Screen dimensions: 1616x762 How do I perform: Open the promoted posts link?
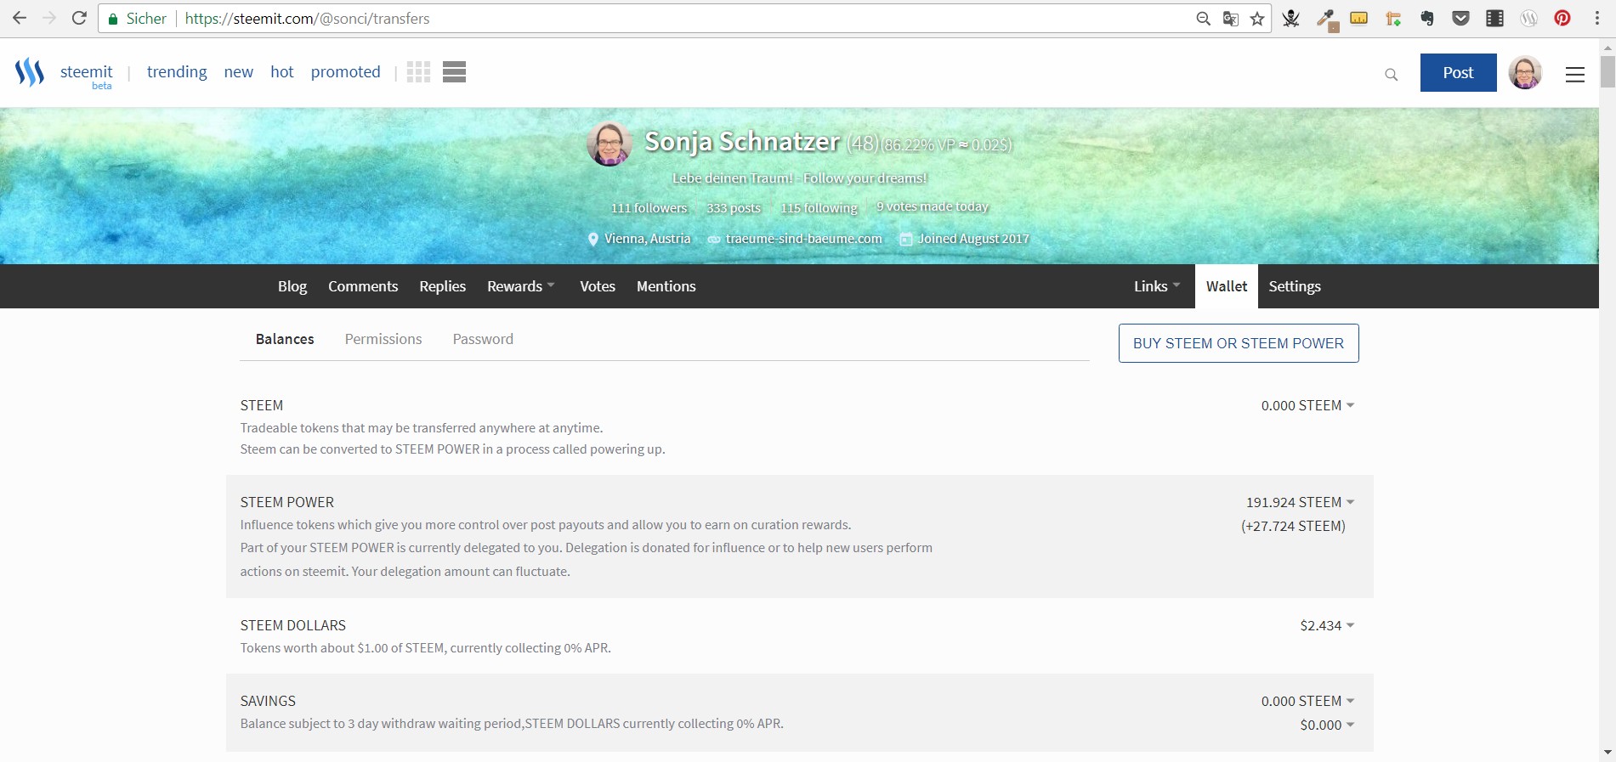pyautogui.click(x=346, y=72)
